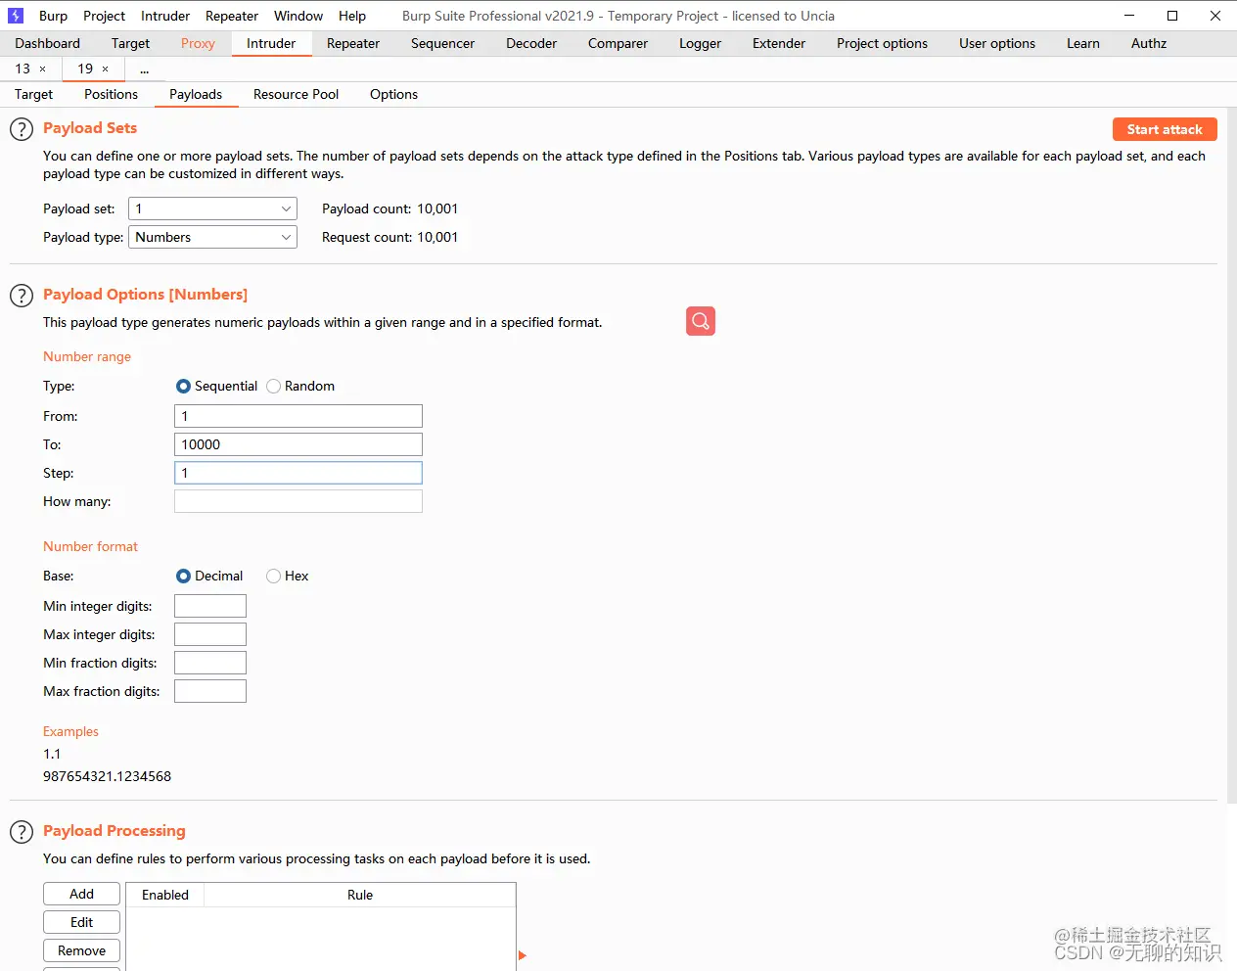Select Sequential number type
1237x971 pixels.
click(x=183, y=386)
